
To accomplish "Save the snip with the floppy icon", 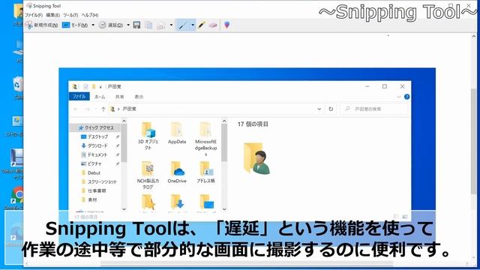I will tap(136, 25).
